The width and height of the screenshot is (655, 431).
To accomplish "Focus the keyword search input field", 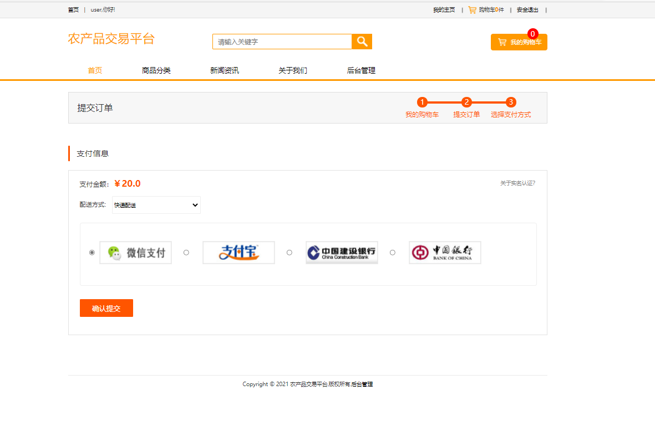I will point(282,42).
